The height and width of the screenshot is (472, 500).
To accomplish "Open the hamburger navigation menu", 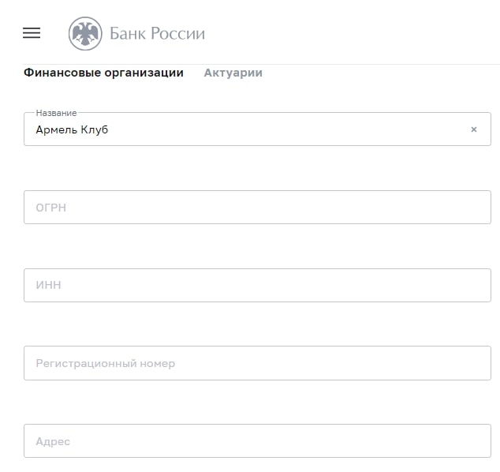I will [x=32, y=33].
